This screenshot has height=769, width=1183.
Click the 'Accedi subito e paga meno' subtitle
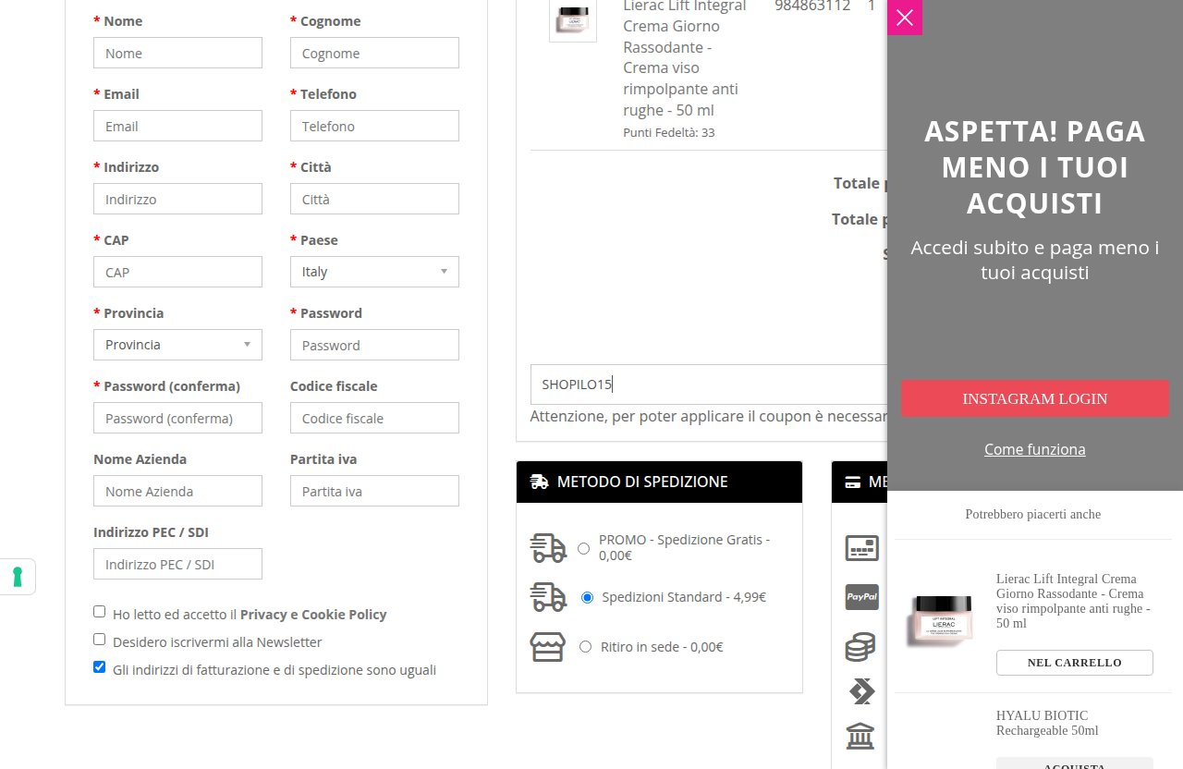[x=1035, y=260]
